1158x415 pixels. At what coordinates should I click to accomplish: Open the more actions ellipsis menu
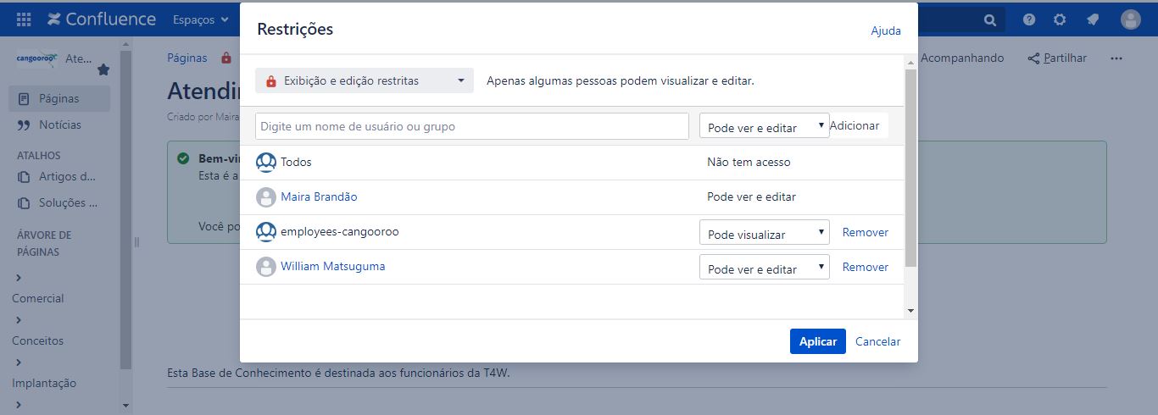[x=1116, y=58]
